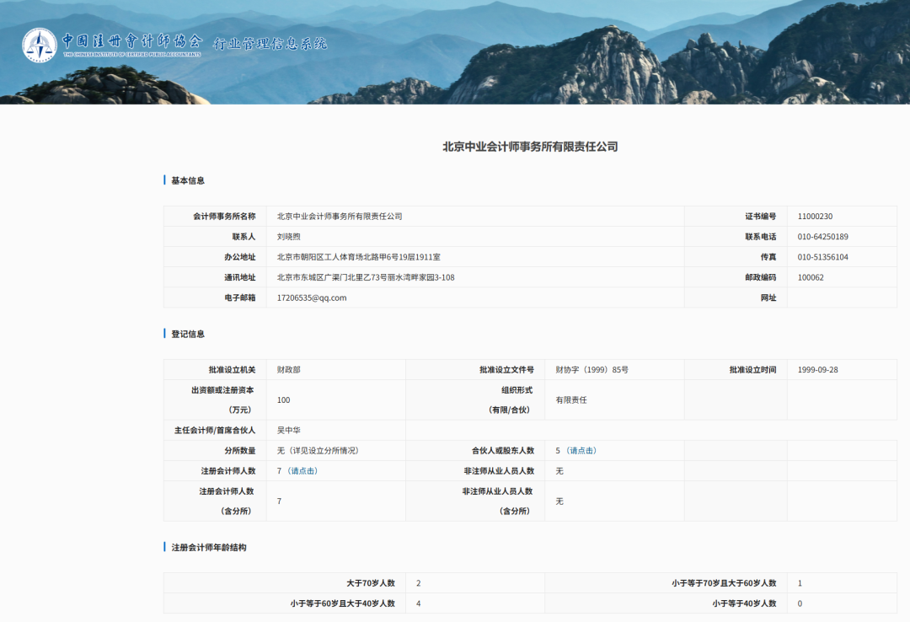This screenshot has height=622, width=910.
Task: Click phone number 010-64250189
Action: coord(822,236)
